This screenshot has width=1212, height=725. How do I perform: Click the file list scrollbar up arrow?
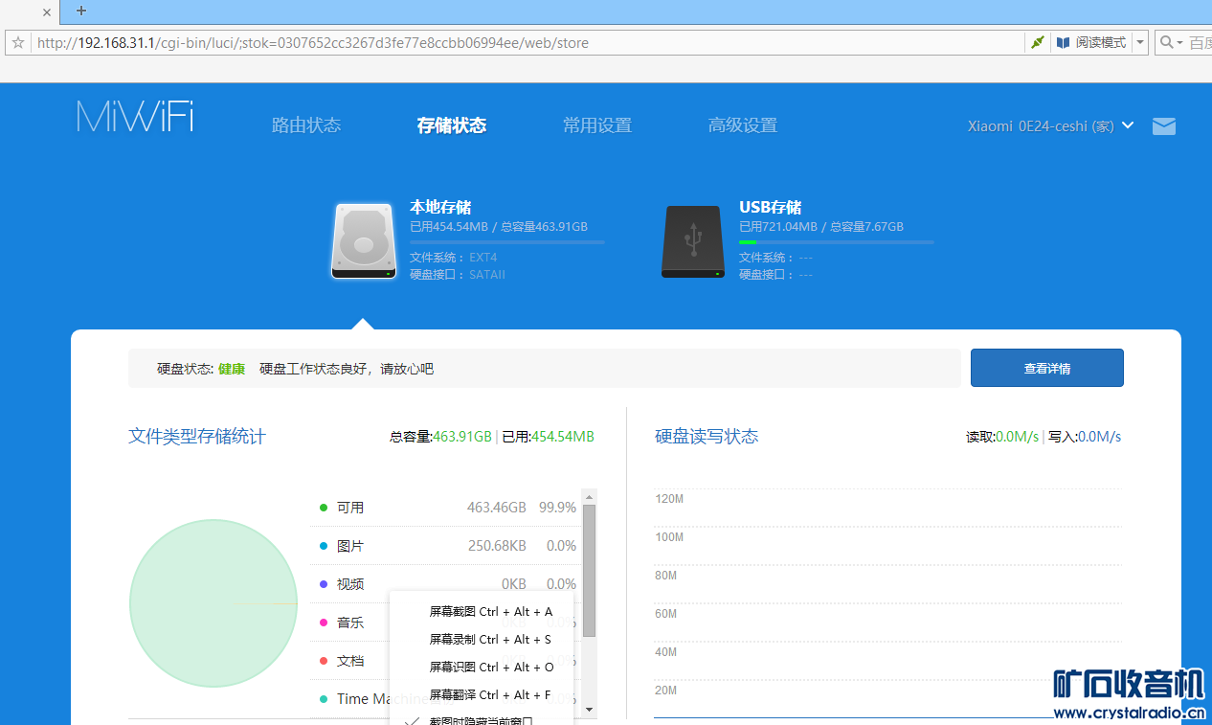tap(590, 497)
